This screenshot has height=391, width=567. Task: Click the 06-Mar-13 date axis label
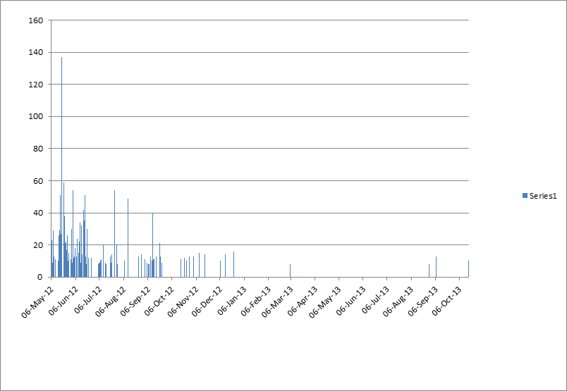click(x=277, y=302)
